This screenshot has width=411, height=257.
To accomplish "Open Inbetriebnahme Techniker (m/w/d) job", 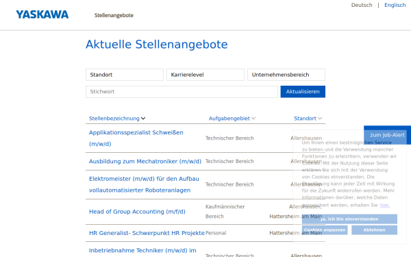I will [x=142, y=250].
